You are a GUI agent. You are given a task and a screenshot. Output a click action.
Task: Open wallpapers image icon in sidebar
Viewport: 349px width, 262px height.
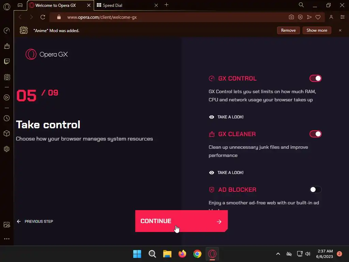(x=7, y=224)
